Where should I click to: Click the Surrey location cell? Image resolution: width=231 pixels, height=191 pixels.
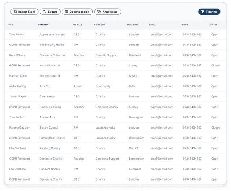coord(133,65)
